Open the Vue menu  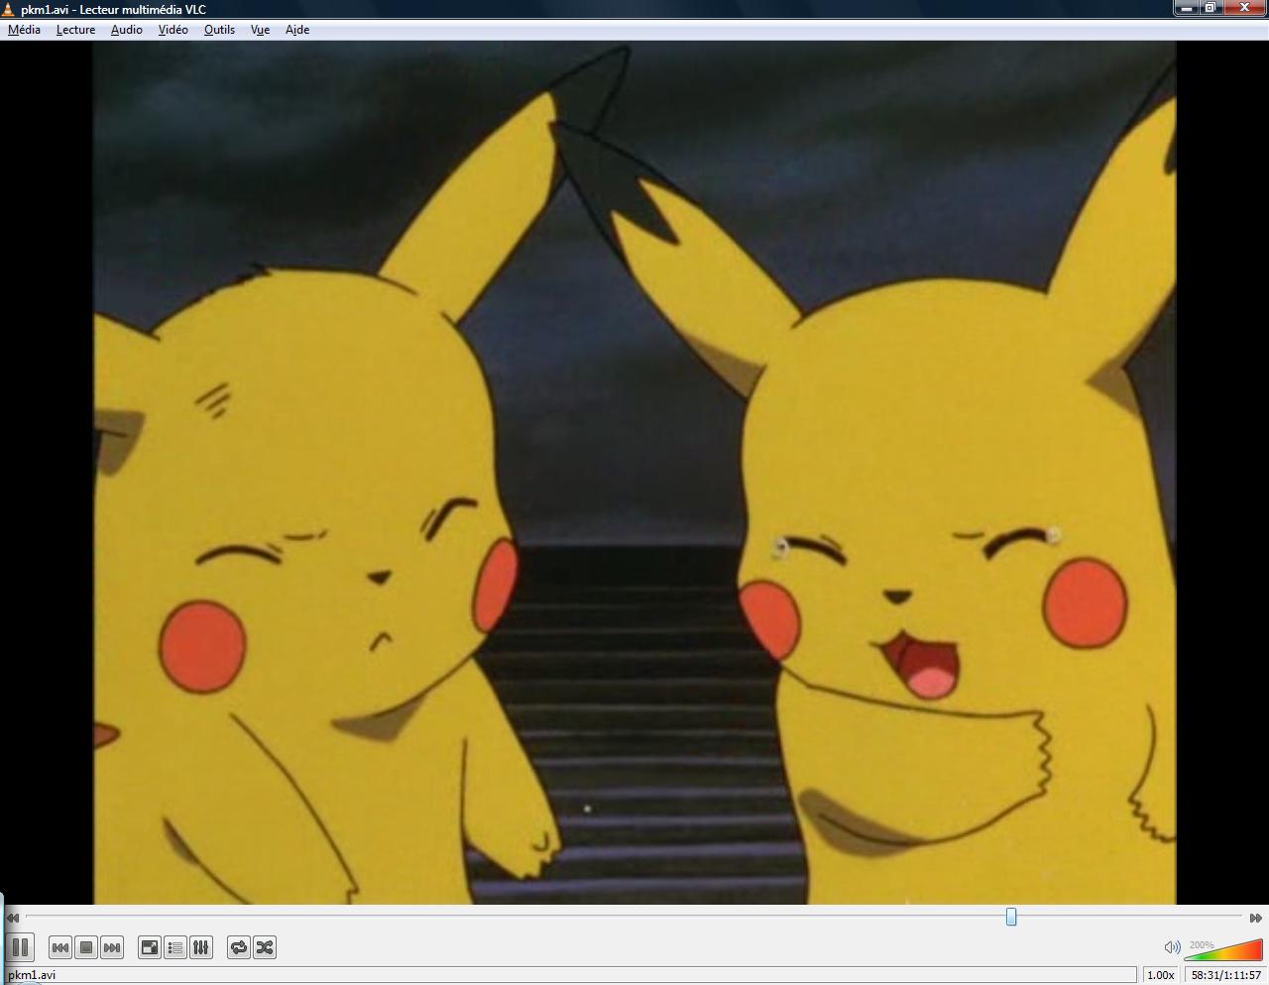(x=260, y=30)
